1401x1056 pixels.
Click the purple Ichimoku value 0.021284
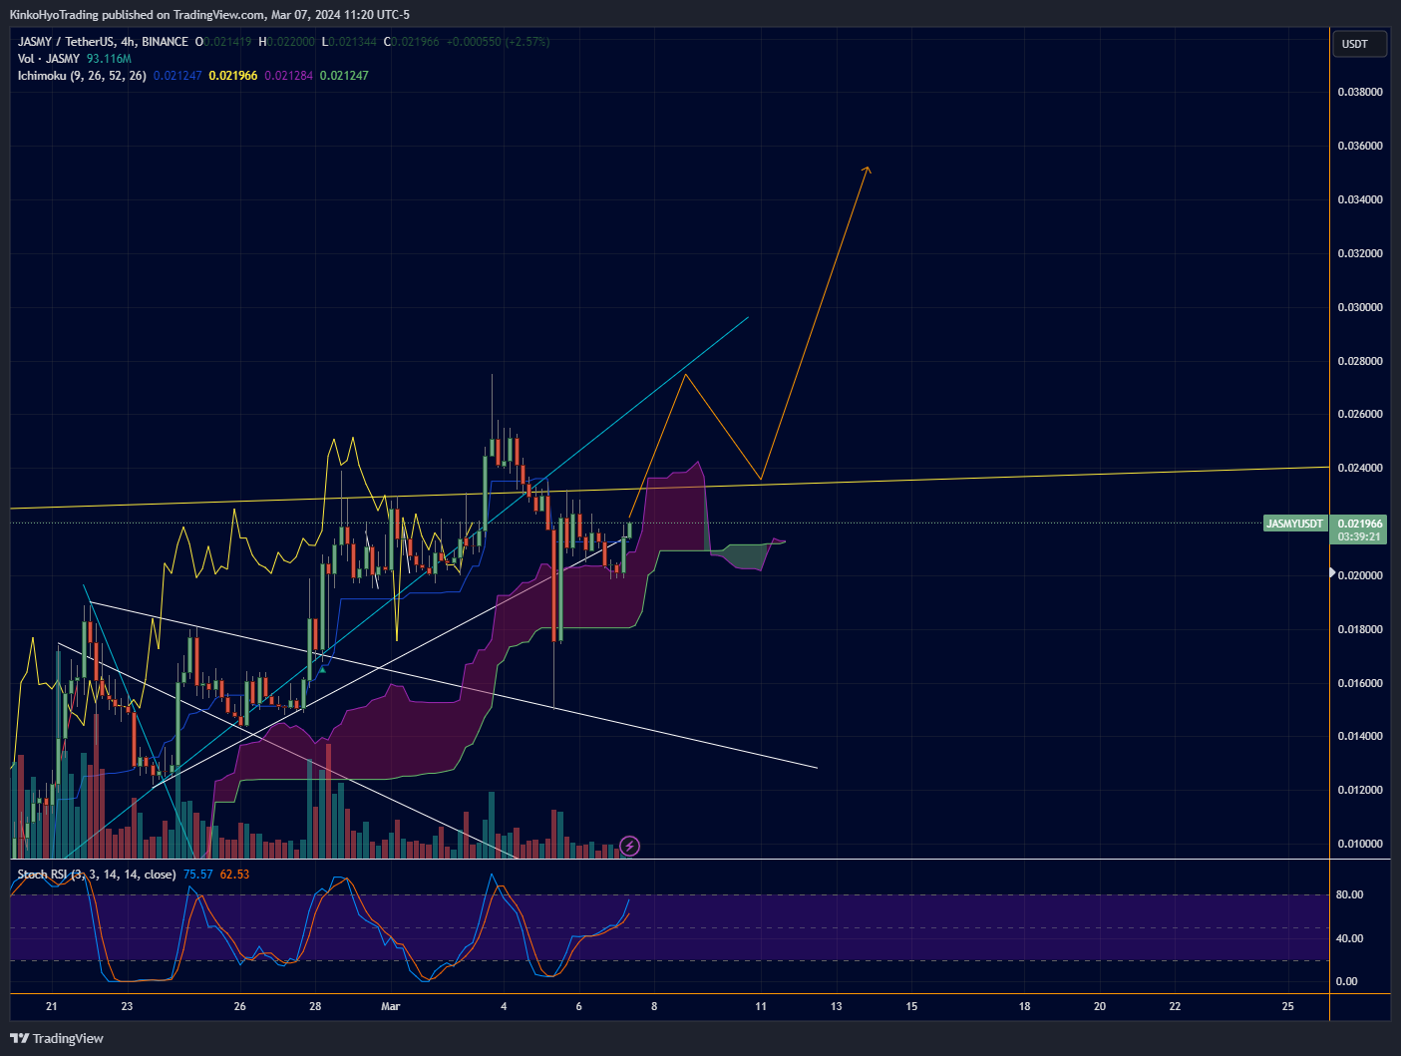[x=289, y=76]
